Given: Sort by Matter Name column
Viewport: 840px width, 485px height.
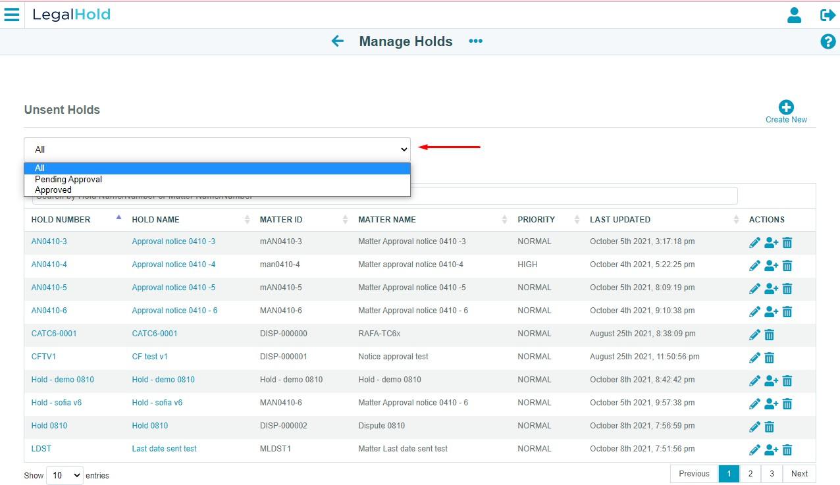Looking at the screenshot, I should click(x=432, y=220).
